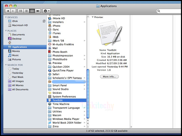Select TextEdit in the applications list
Image resolution: width=182 pixels, height=136 pixels.
[x=67, y=100]
